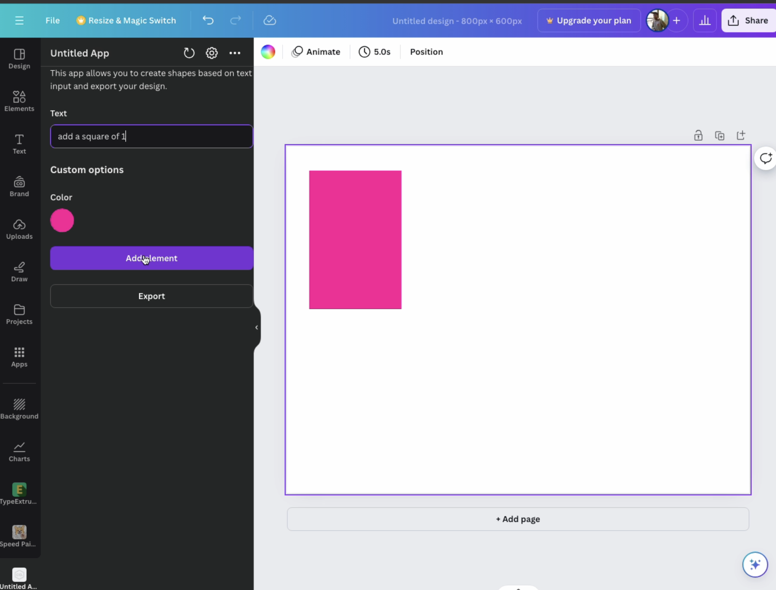Open the app settings gear
This screenshot has height=590, width=776.
(x=211, y=53)
